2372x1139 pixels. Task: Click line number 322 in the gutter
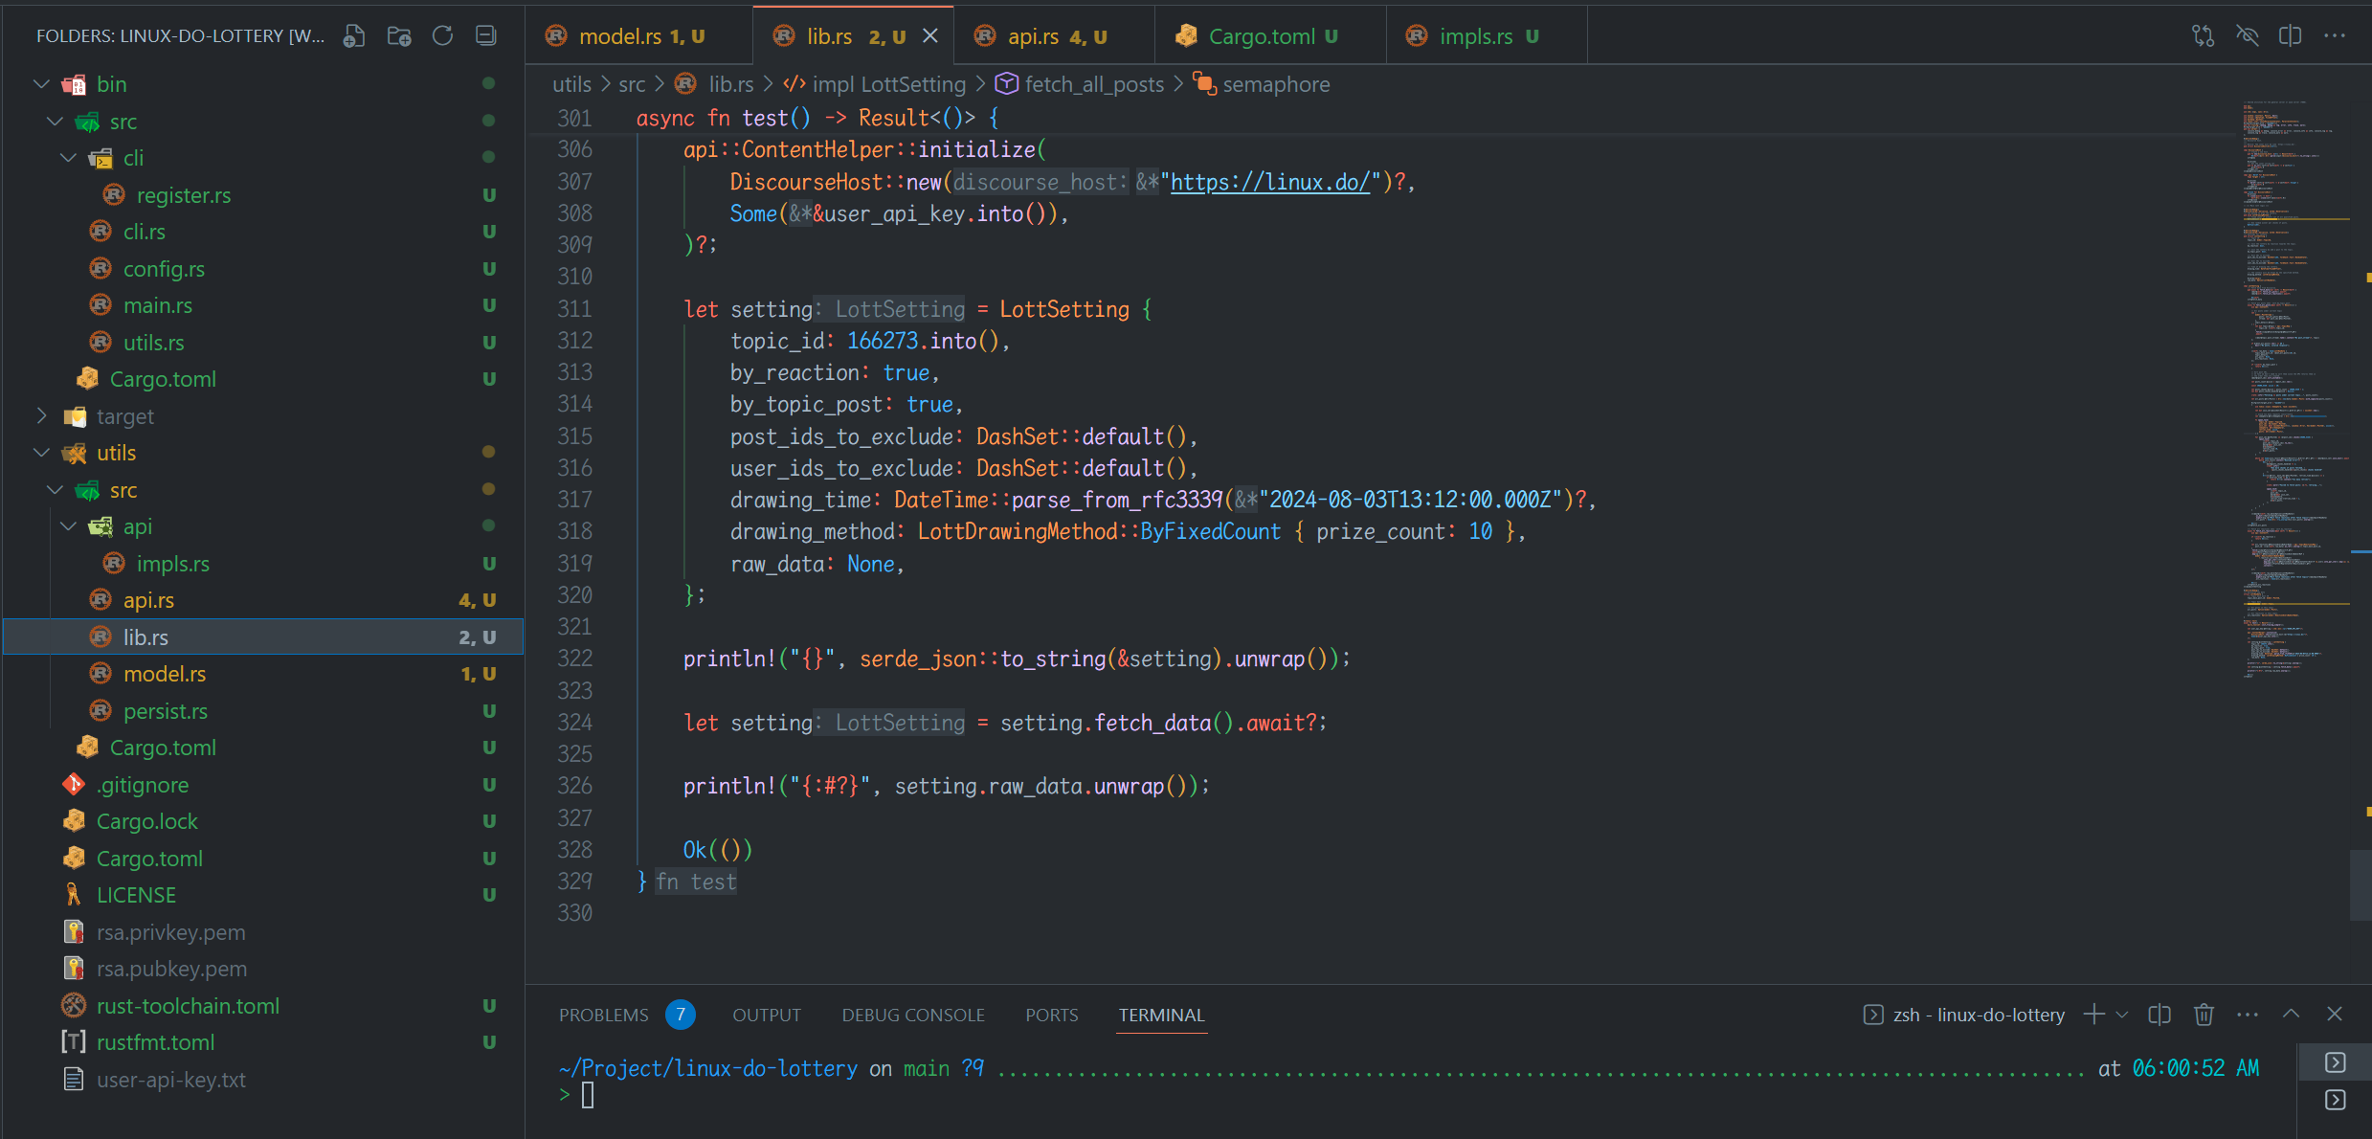(575, 659)
